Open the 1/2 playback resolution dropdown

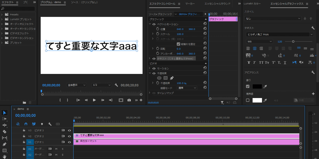(102, 85)
